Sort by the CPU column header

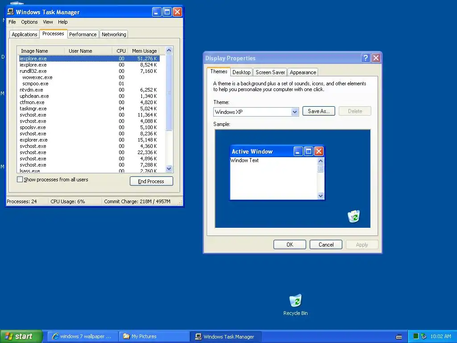point(120,51)
